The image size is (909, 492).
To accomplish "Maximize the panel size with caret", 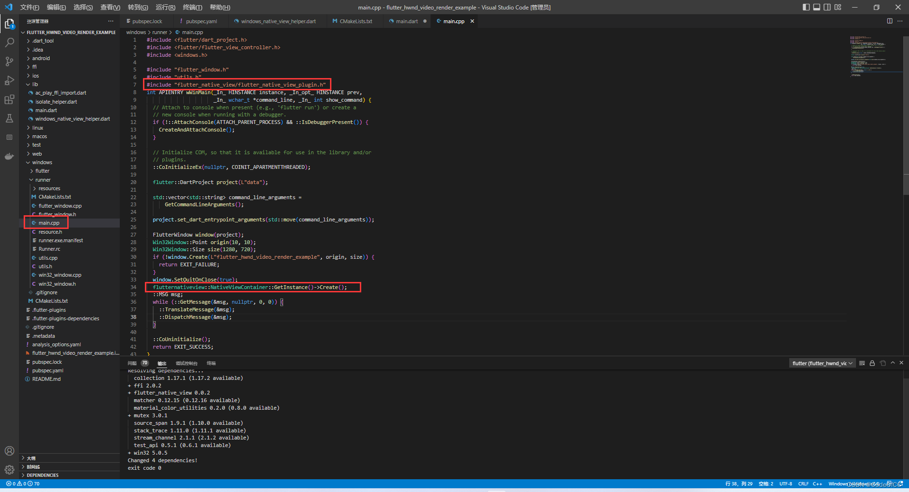I will pos(892,363).
